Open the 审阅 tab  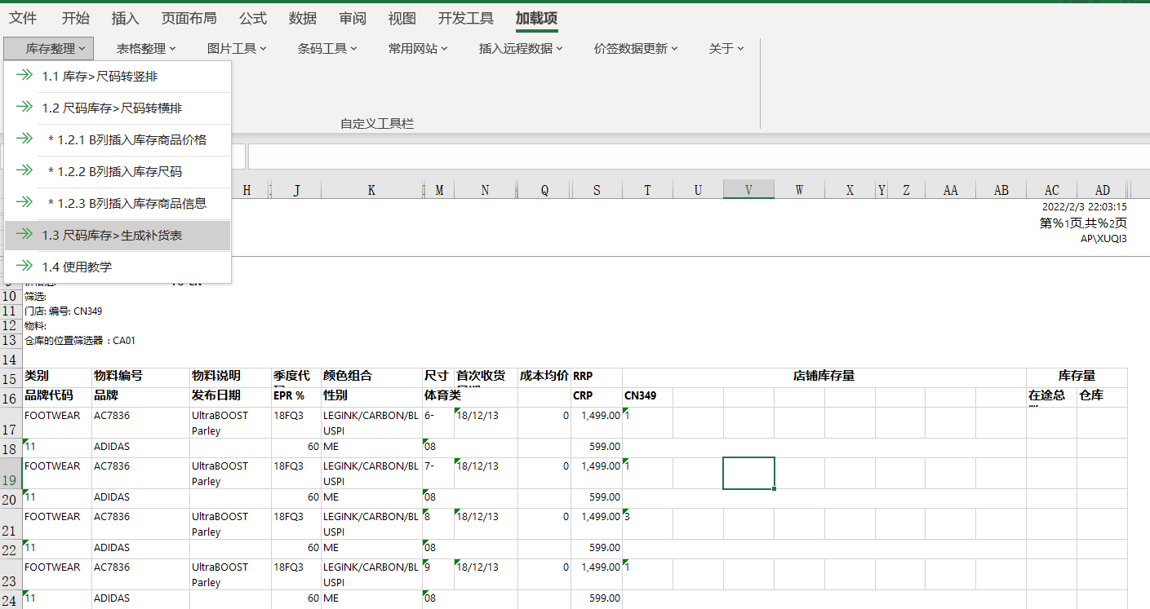[353, 18]
